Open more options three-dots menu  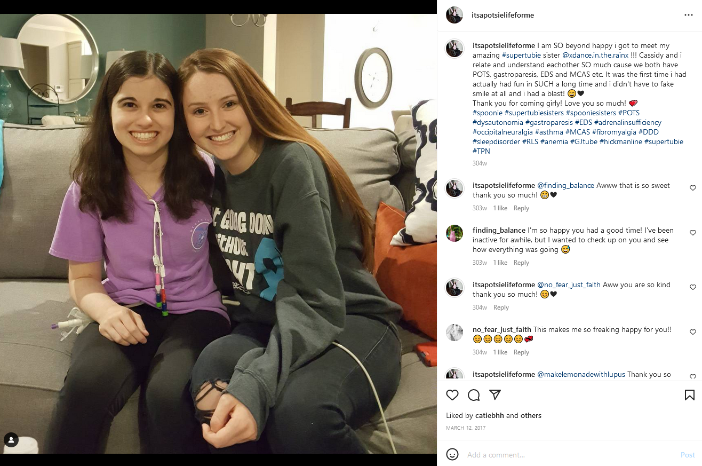[x=689, y=15]
